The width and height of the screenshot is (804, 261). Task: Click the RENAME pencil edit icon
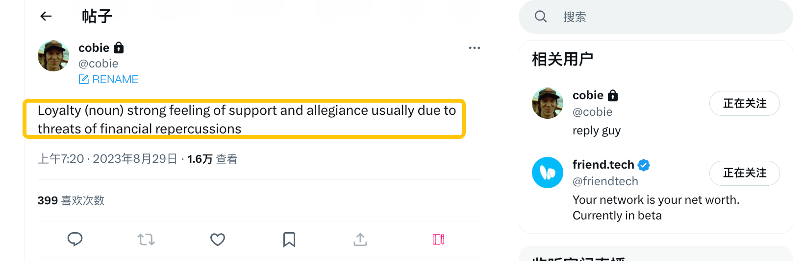coord(84,79)
